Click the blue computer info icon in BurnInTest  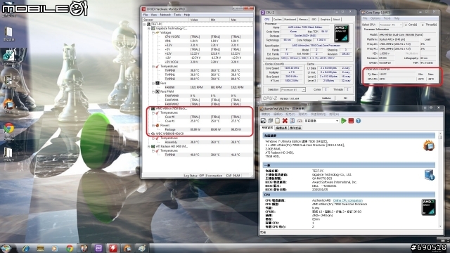(x=430, y=175)
